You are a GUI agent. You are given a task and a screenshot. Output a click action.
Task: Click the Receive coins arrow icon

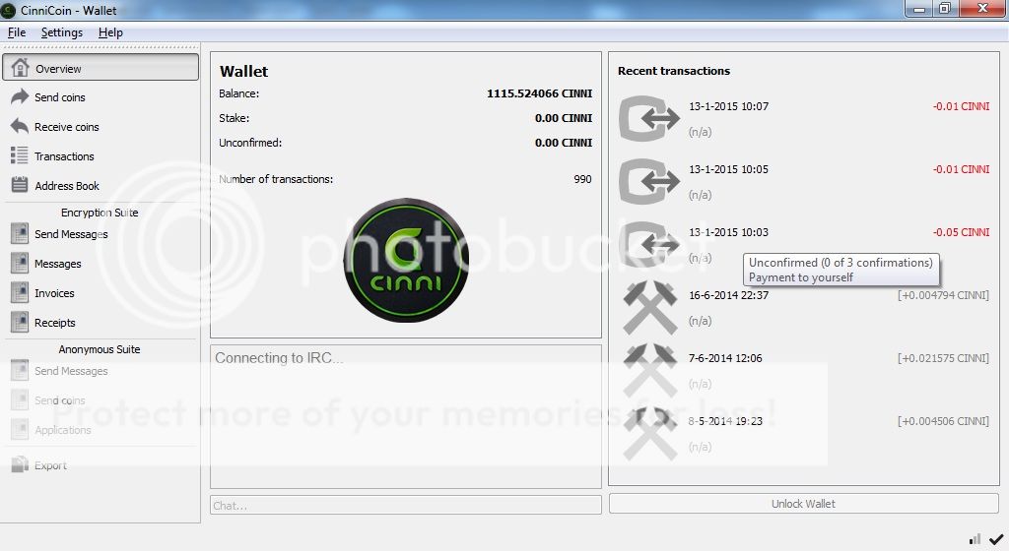click(20, 126)
